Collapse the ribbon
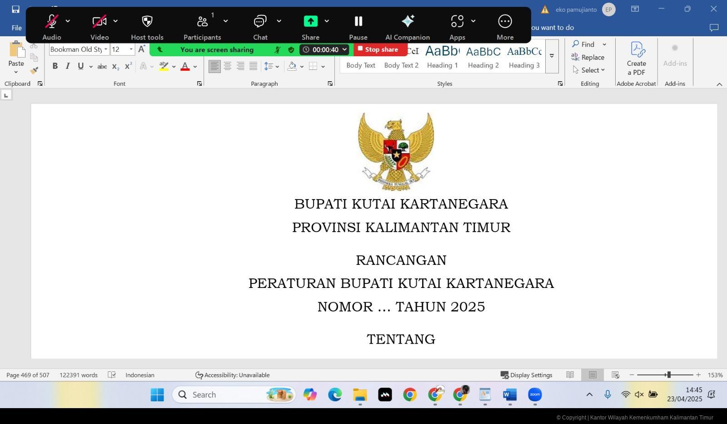The height and width of the screenshot is (424, 727). click(x=719, y=84)
